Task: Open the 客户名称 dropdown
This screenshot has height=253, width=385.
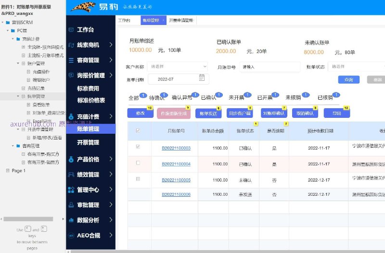Action: click(x=178, y=66)
